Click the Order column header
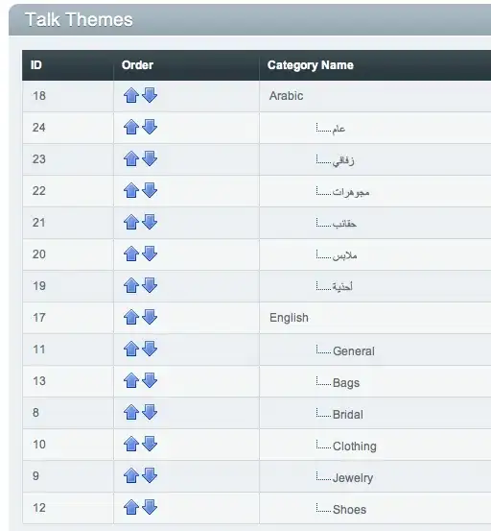This screenshot has width=491, height=531. [137, 65]
